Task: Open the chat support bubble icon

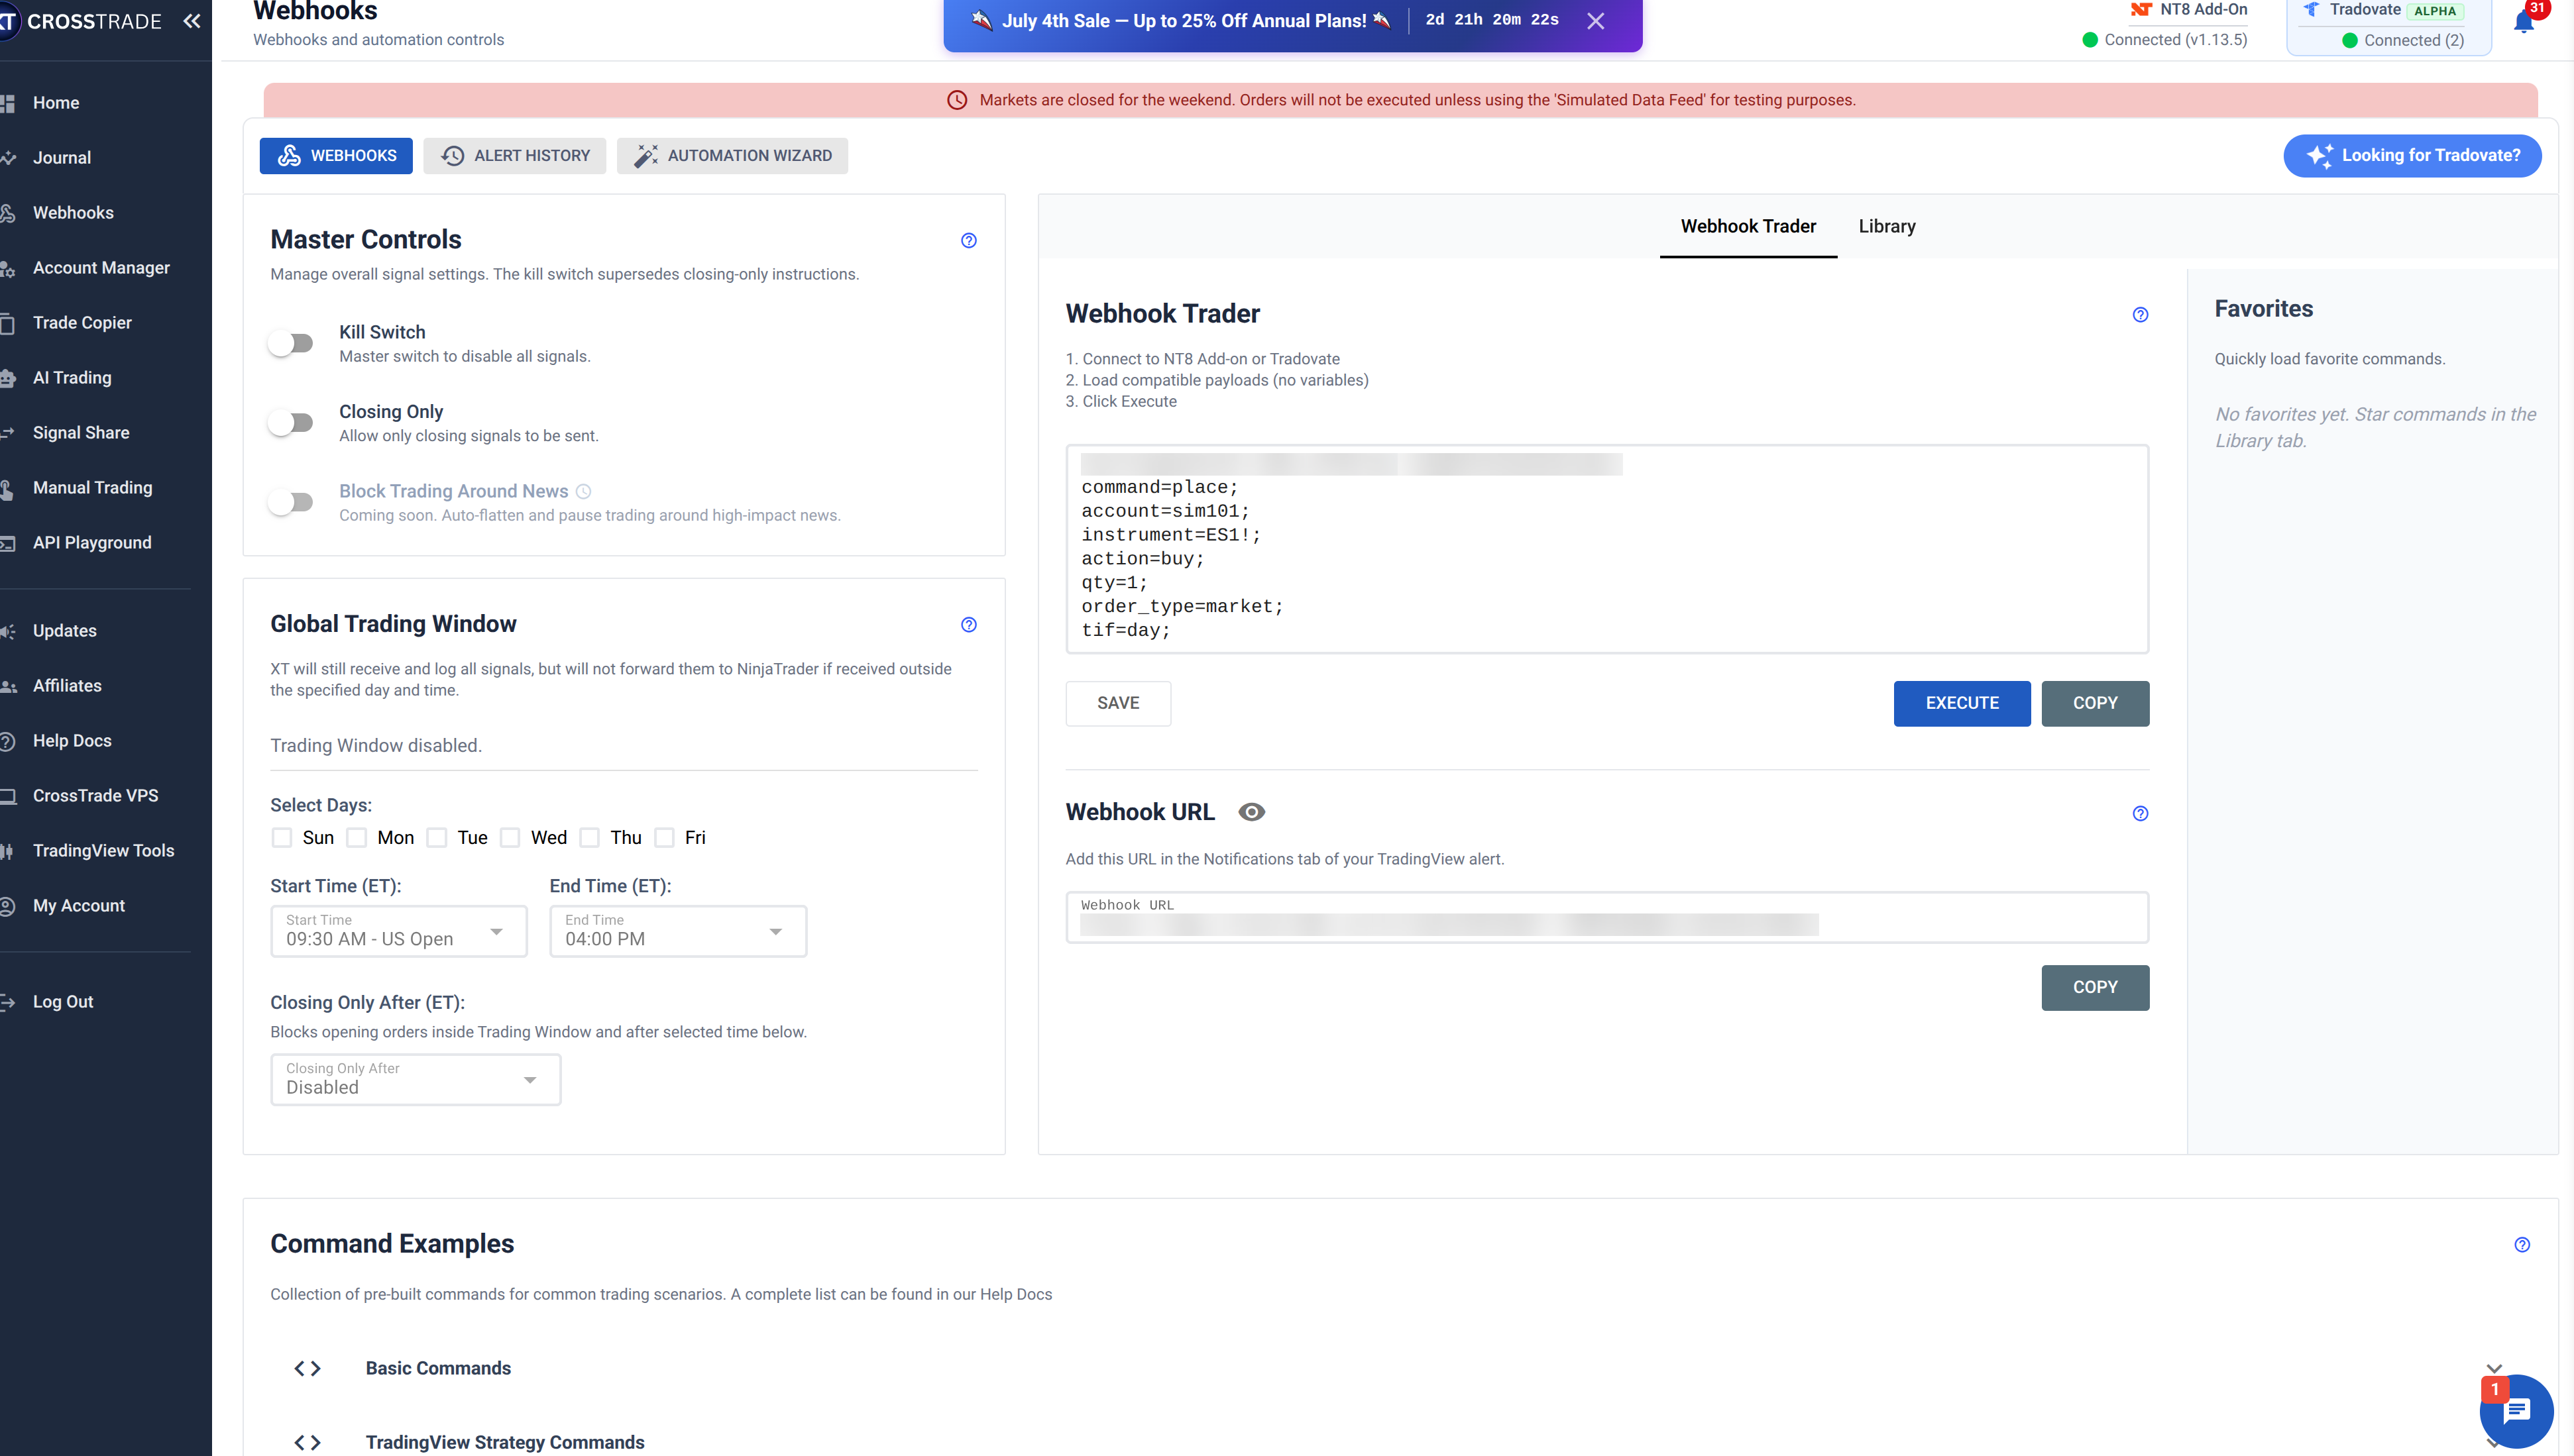Action: point(2516,1411)
